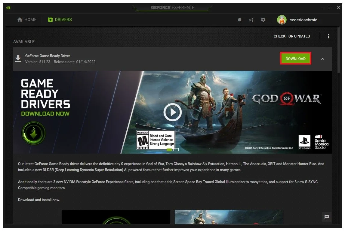Click the share icon in header
Viewport: 345px width, 231px height.
click(251, 20)
